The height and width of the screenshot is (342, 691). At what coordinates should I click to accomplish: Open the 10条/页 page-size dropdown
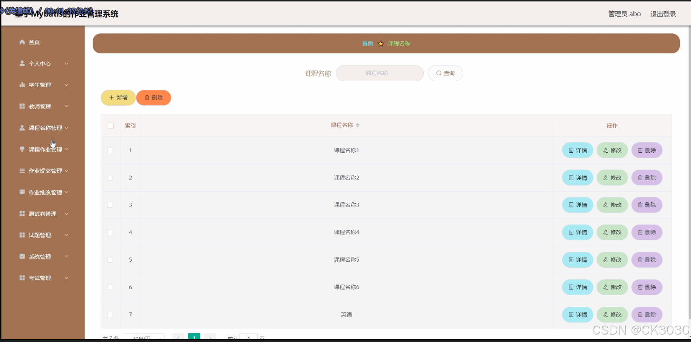[x=144, y=337]
